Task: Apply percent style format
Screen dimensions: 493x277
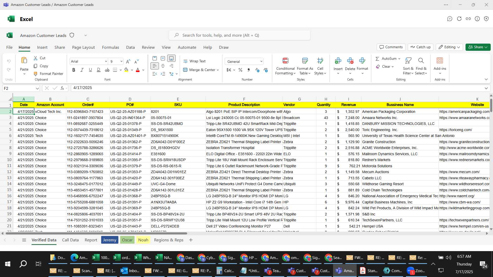Action: (240, 70)
